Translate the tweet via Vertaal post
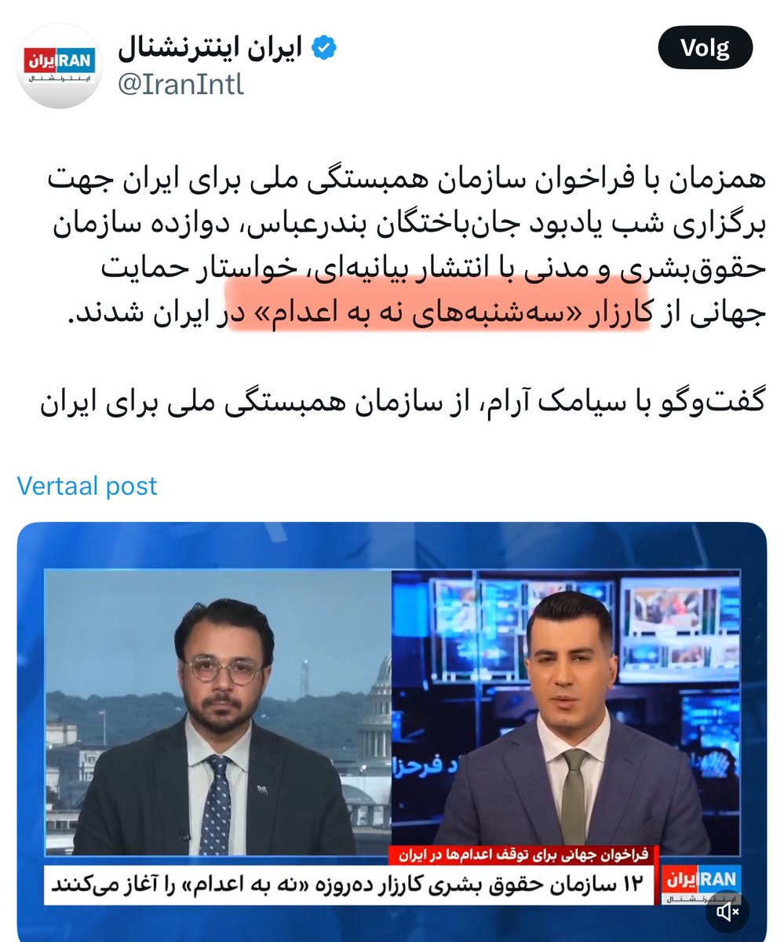 (x=87, y=485)
